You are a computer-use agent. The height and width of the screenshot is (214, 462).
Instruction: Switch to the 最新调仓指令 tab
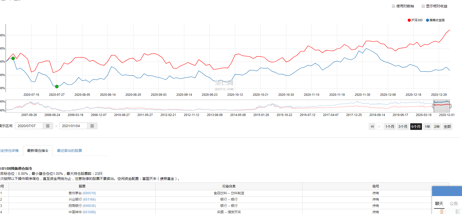click(38, 151)
